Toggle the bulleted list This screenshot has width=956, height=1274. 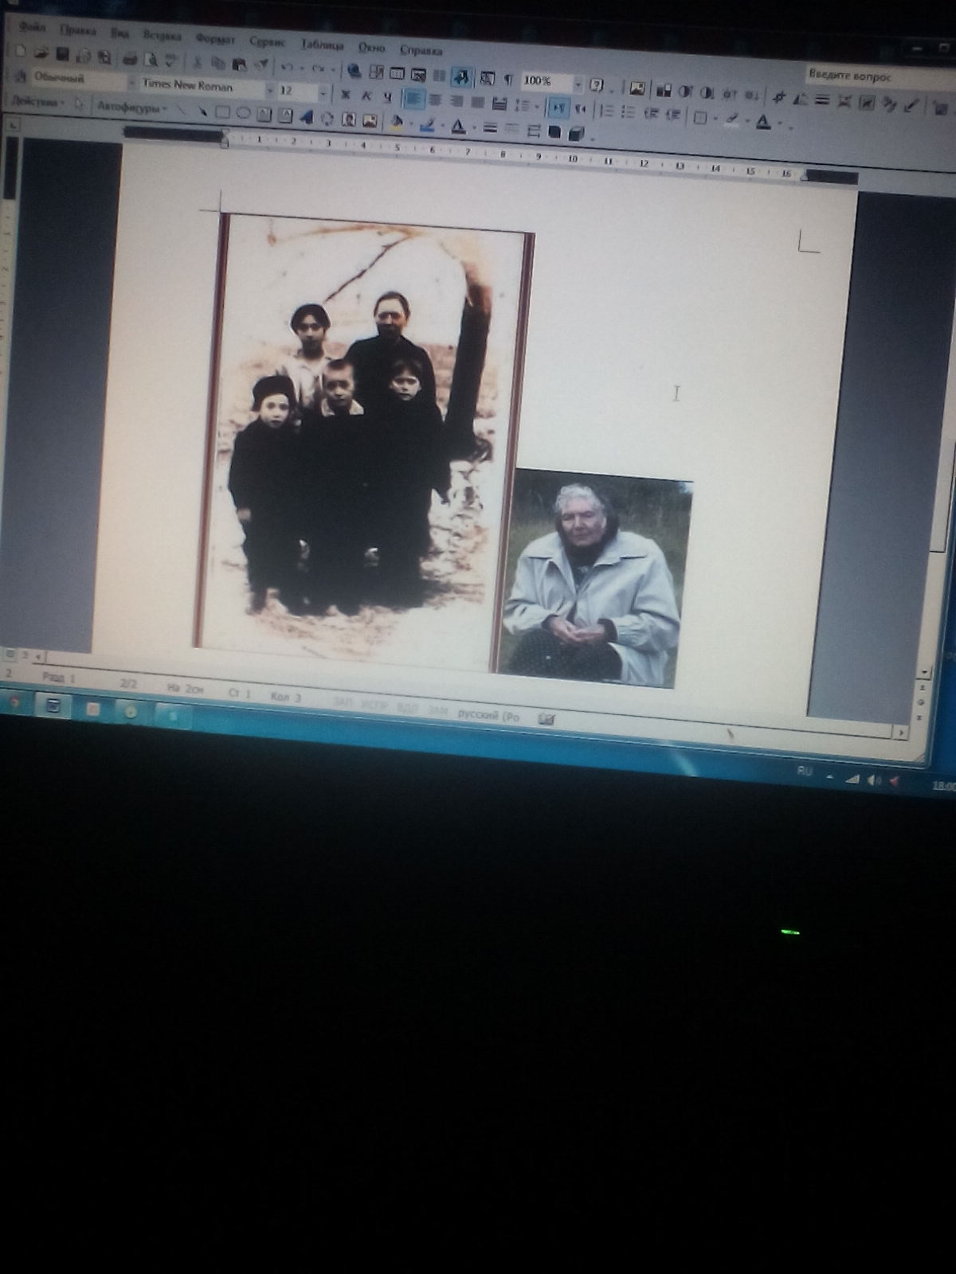tap(628, 112)
